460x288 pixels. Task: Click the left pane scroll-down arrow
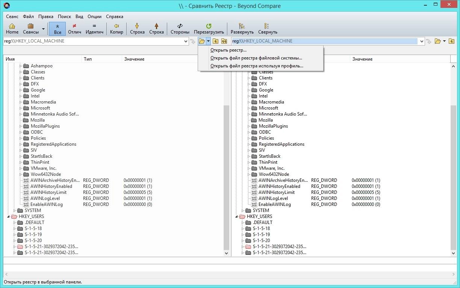pyautogui.click(x=226, y=253)
